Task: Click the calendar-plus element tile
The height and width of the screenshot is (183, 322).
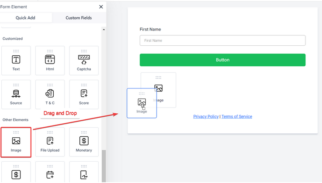Action: coord(50,173)
